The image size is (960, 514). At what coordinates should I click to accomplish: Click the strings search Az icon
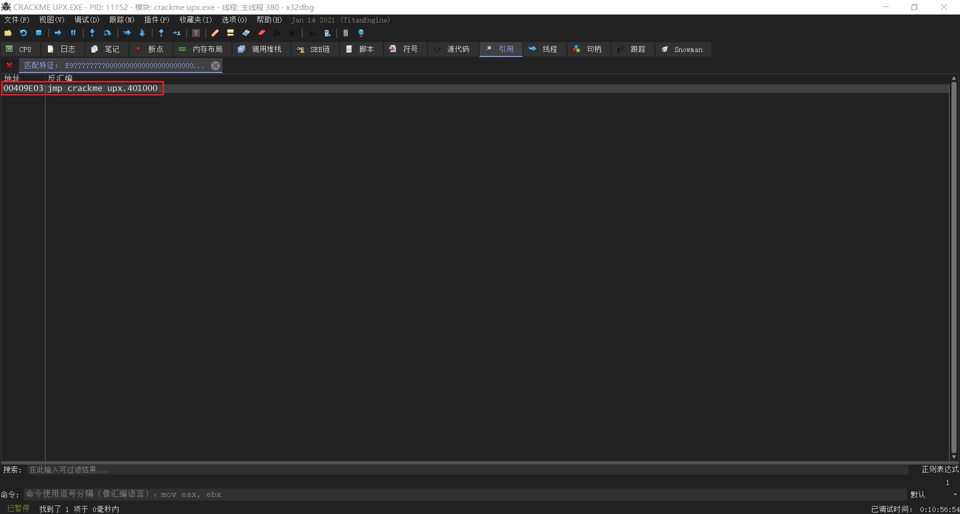(x=311, y=33)
